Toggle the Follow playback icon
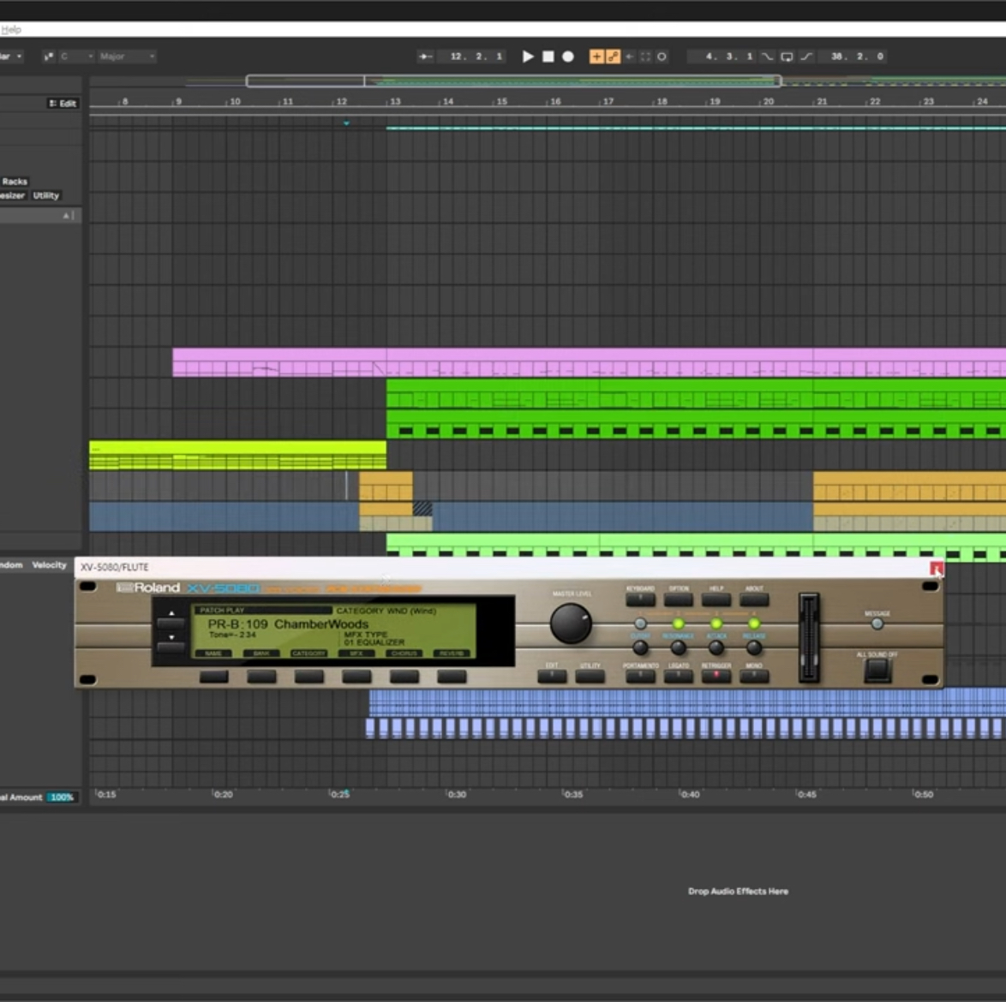Image resolution: width=1006 pixels, height=1002 pixels. pos(425,57)
